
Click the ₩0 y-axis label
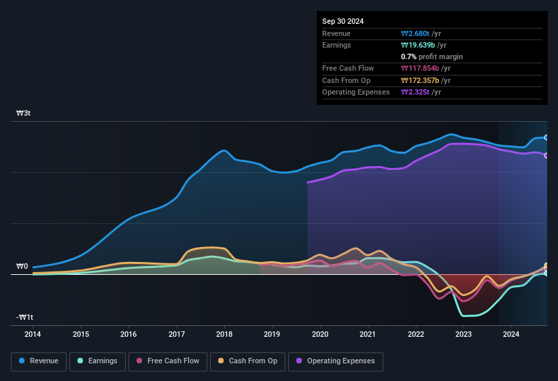[x=22, y=266]
